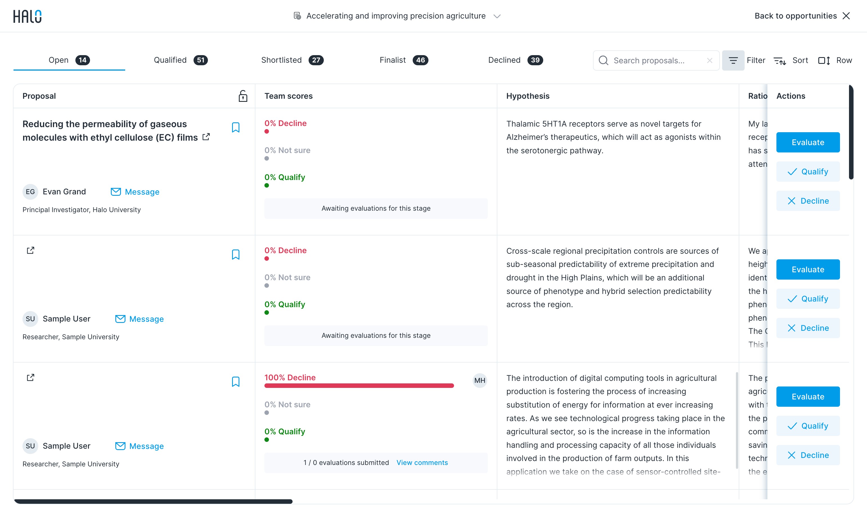Click the MH evaluator avatar

pyautogui.click(x=480, y=380)
